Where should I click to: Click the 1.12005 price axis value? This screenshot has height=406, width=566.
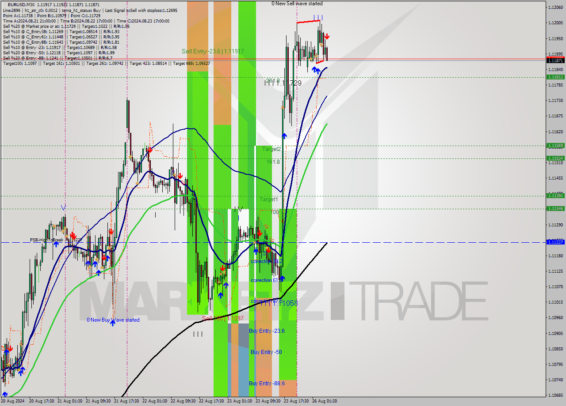555,23
